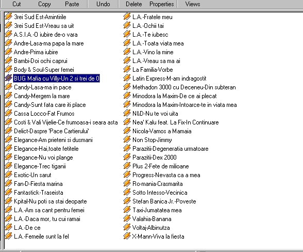The image size is (303, 252).
Task: Select the file name Candy-Mergem la mare
Action: (42, 96)
